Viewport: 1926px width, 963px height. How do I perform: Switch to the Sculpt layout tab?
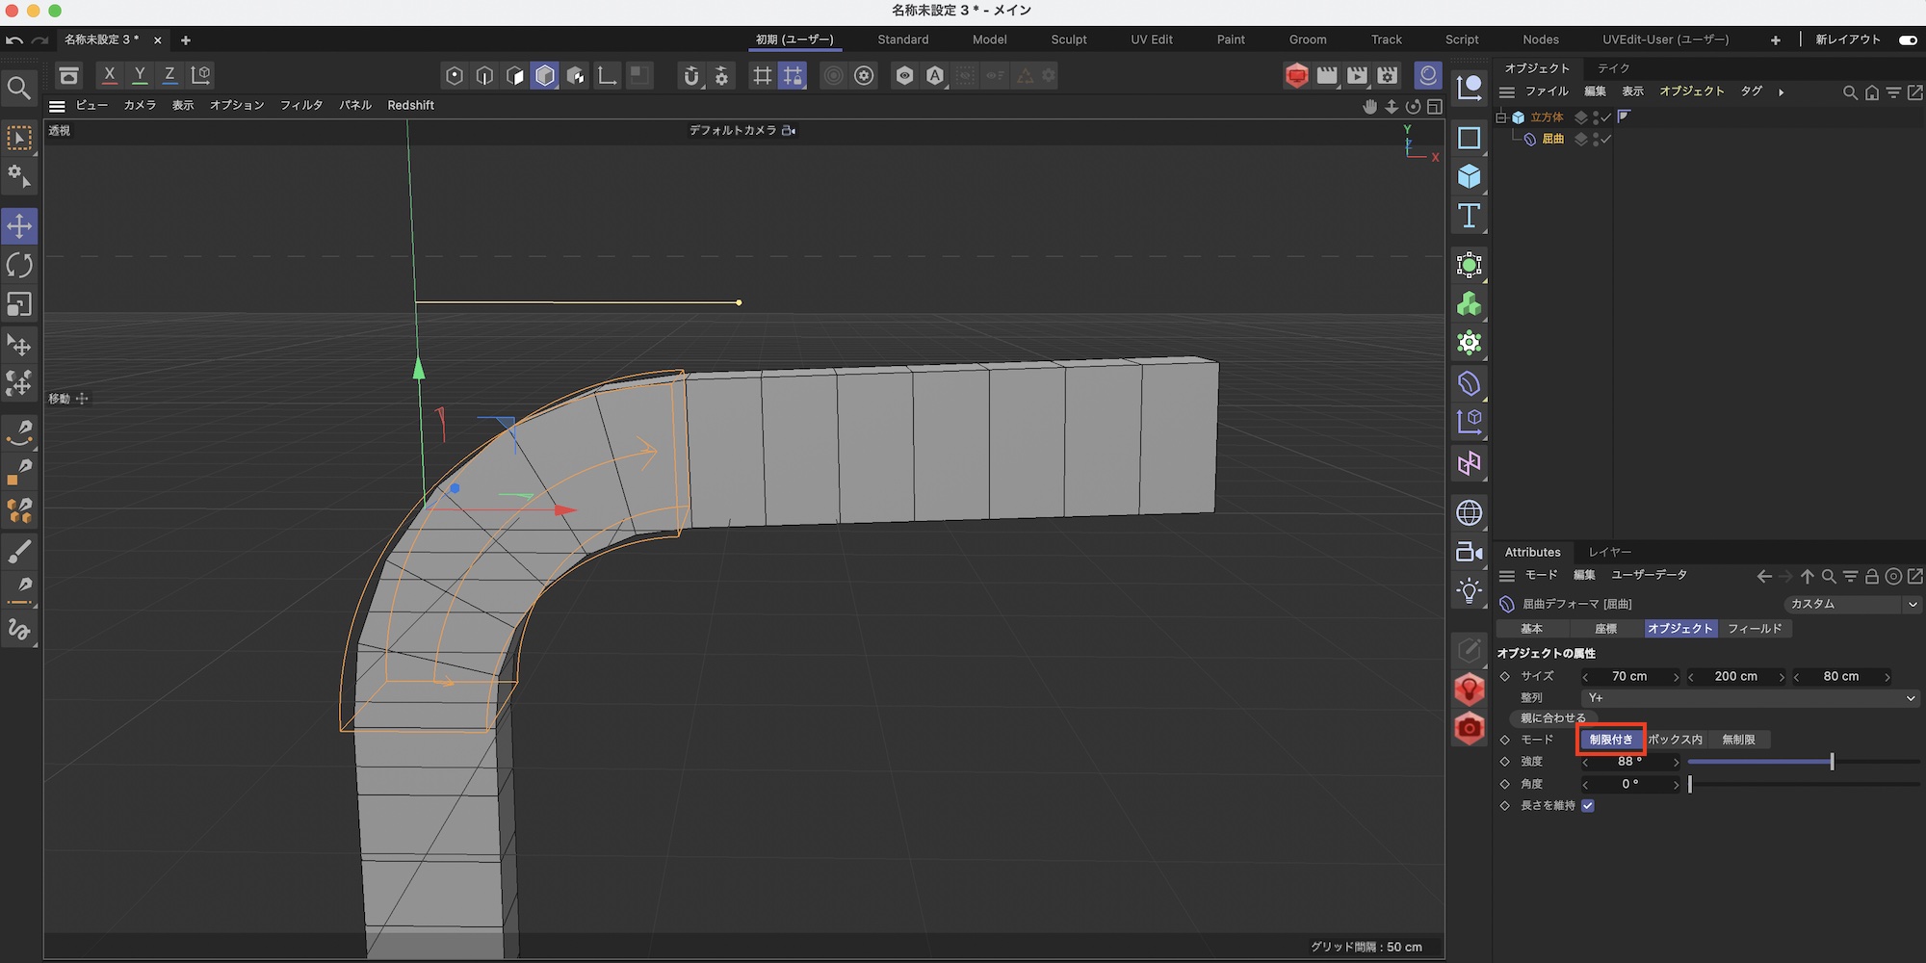(1068, 39)
